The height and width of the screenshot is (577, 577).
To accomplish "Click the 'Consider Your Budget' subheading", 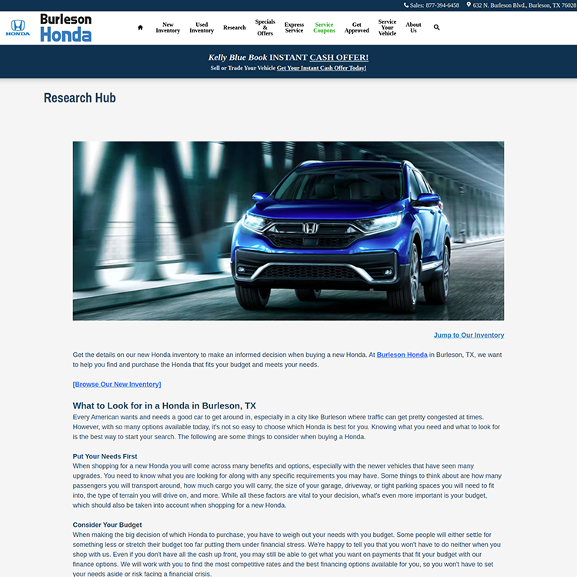I will pos(107,525).
